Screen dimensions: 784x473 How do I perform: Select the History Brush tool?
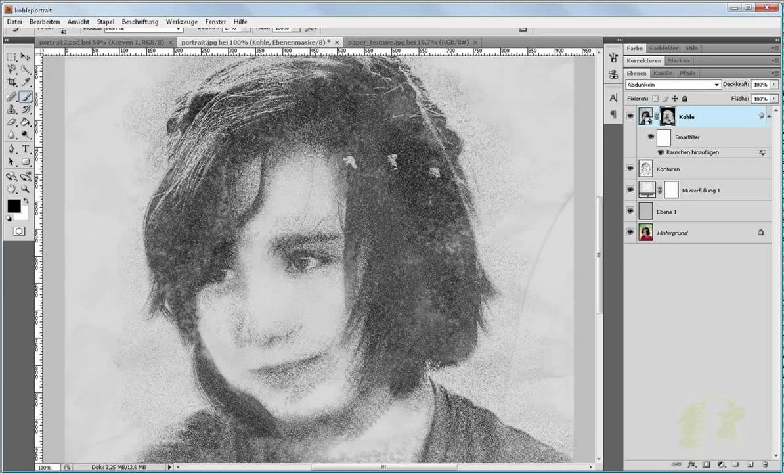click(26, 109)
